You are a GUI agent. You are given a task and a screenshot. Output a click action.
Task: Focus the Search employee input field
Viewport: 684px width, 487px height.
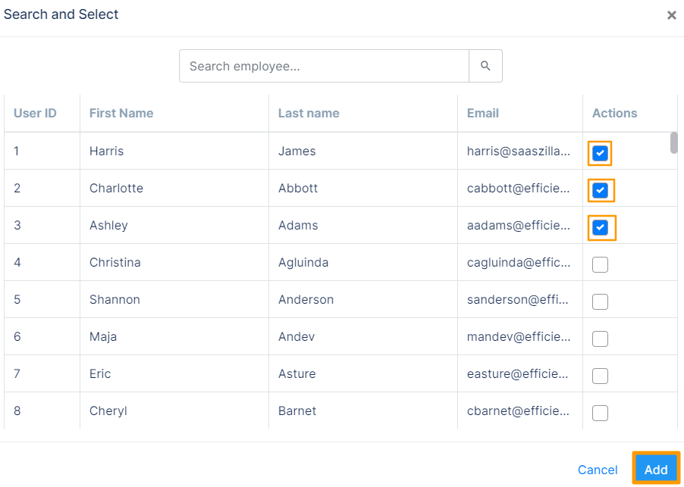324,67
